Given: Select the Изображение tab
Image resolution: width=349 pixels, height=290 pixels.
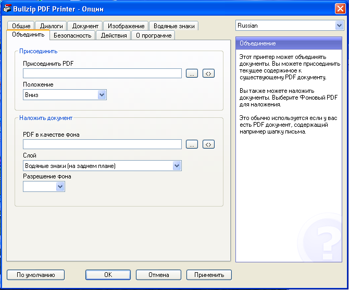Looking at the screenshot, I should click(x=126, y=26).
